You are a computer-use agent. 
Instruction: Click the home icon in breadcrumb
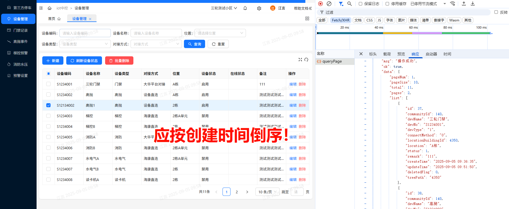49,8
